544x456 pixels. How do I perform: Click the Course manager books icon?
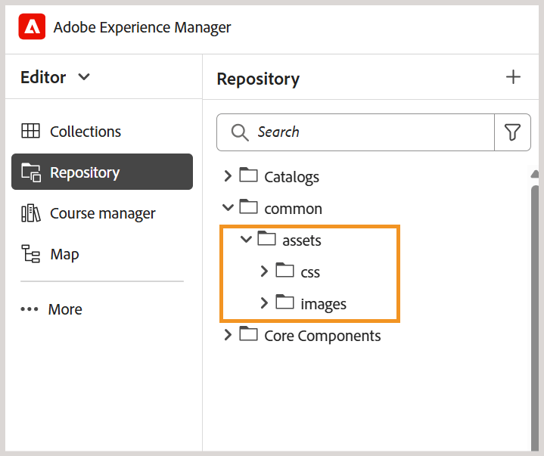click(x=31, y=213)
